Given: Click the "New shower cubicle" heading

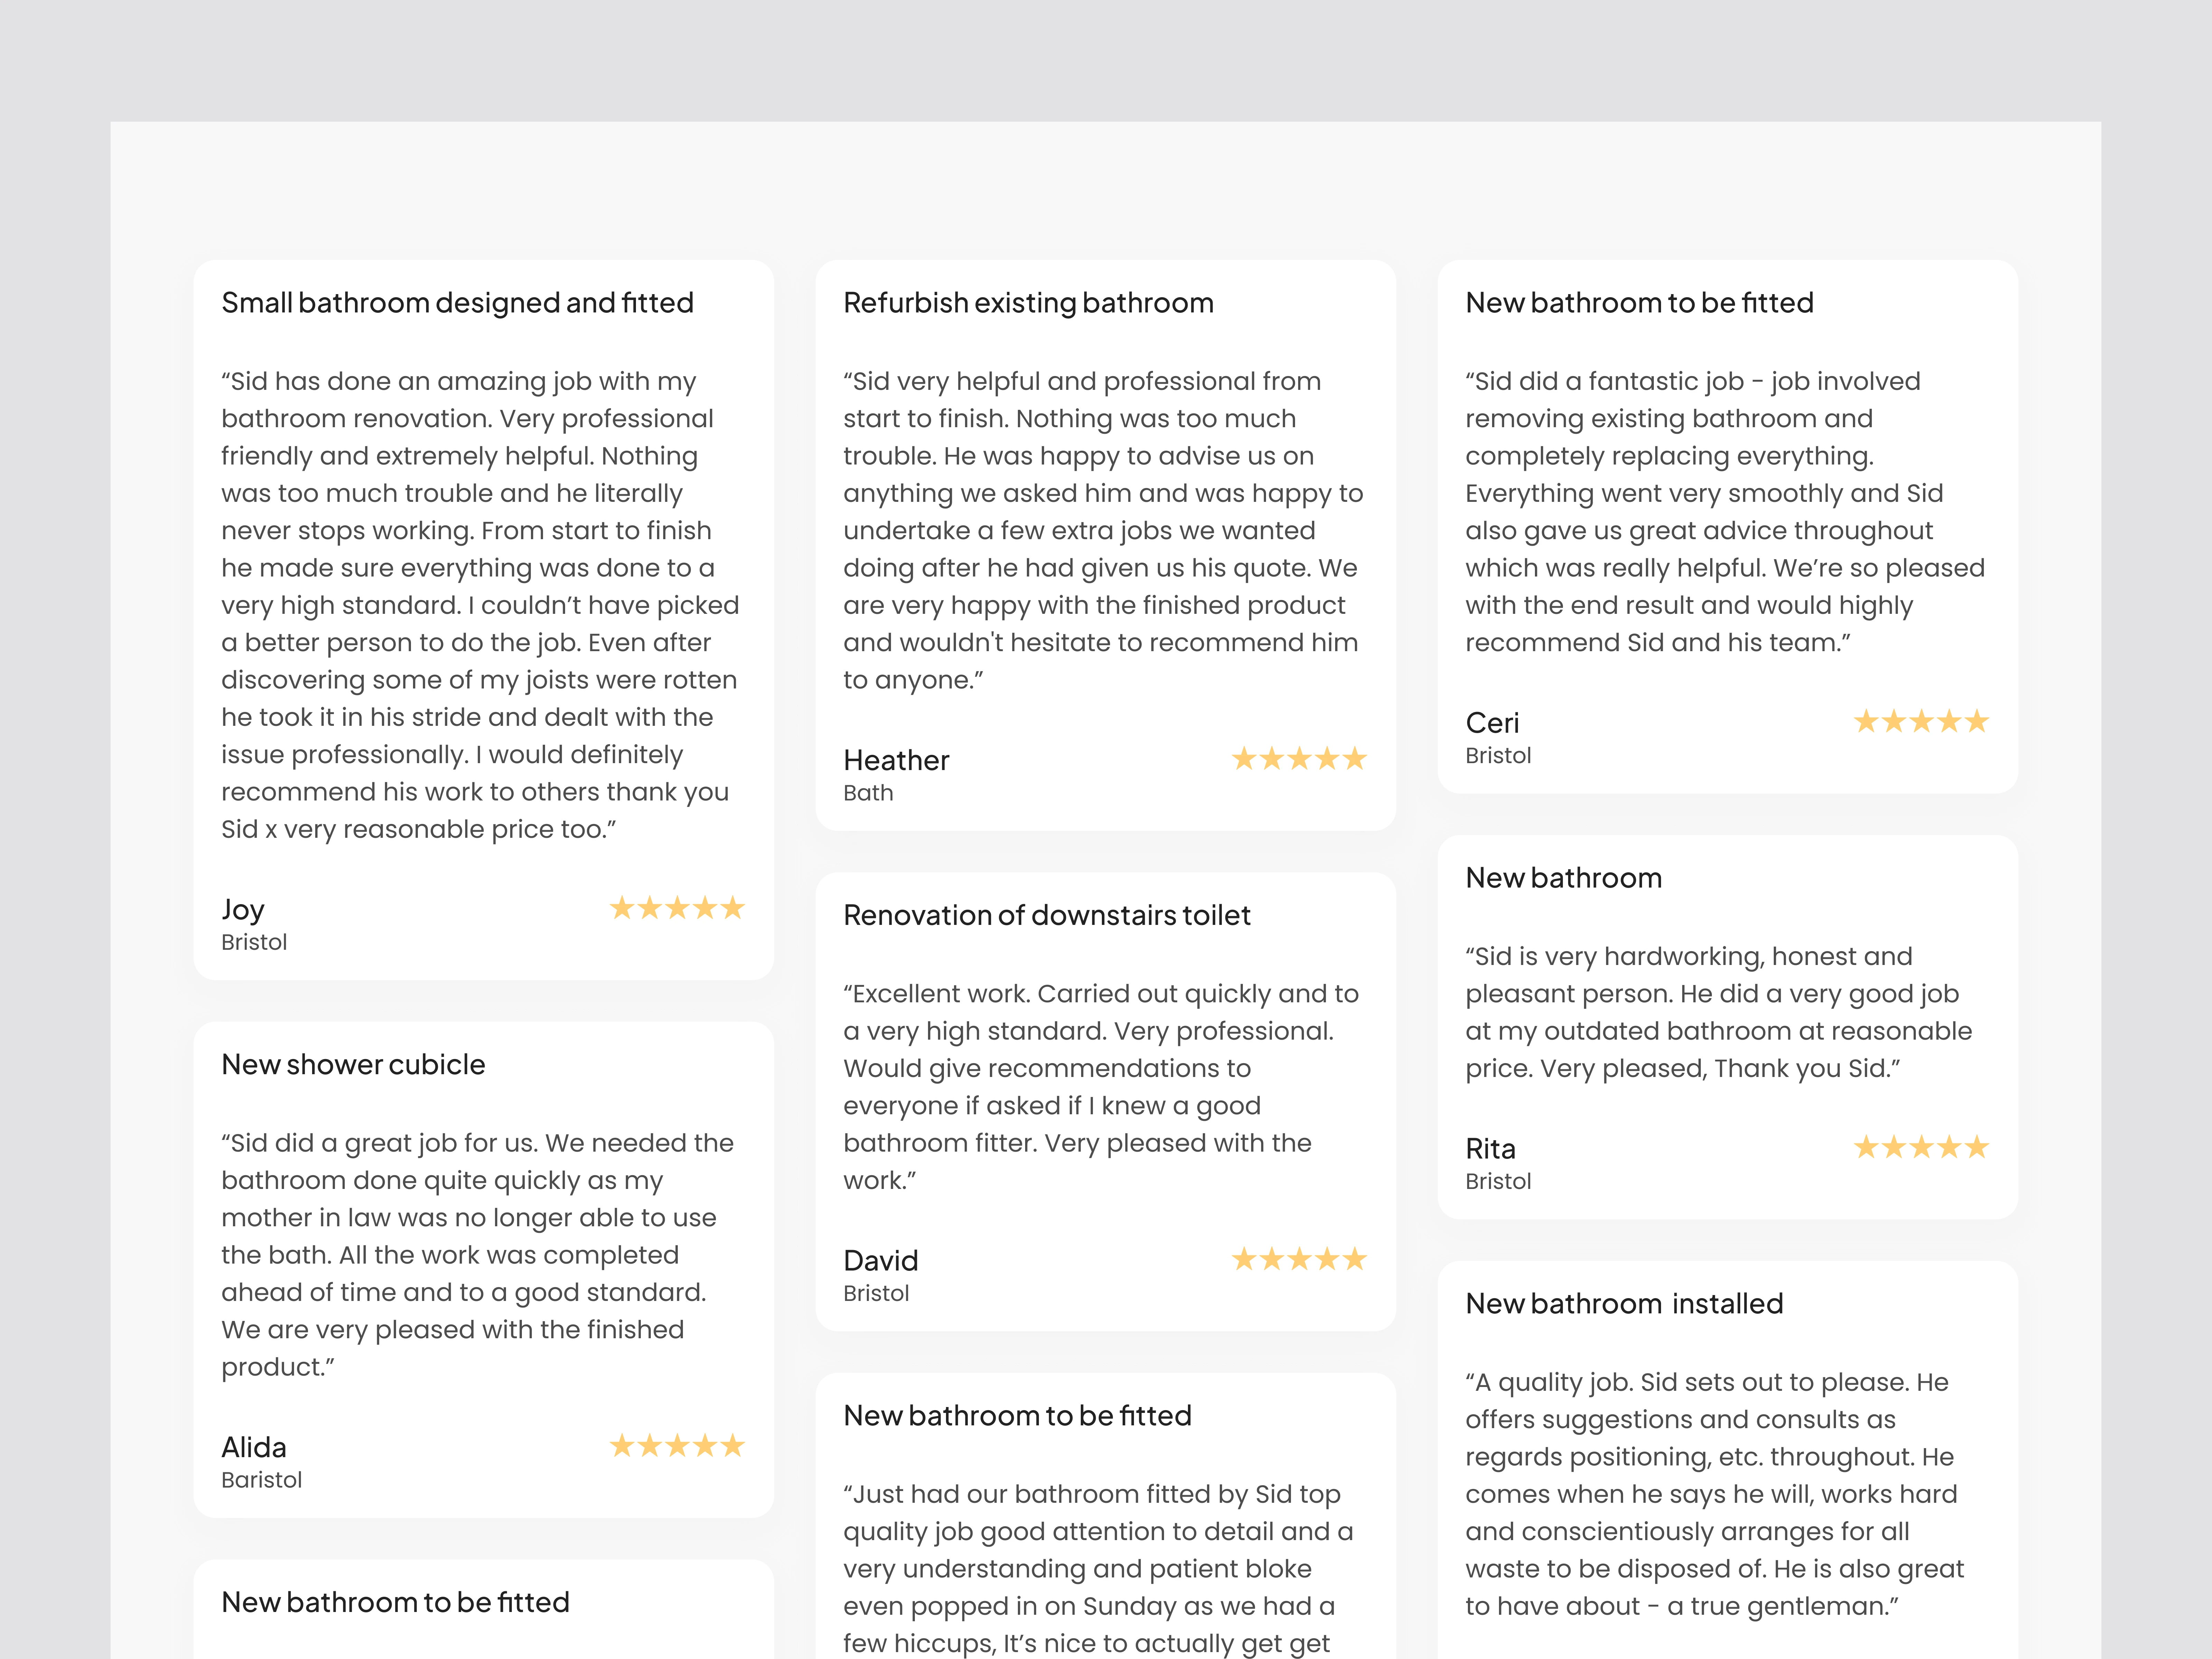Looking at the screenshot, I should (353, 1065).
